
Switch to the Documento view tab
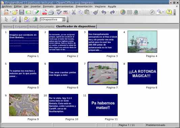pos(47,27)
